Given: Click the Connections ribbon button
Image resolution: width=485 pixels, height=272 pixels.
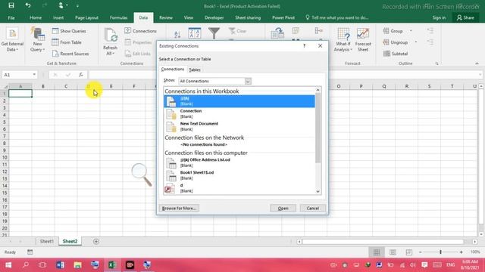Looking at the screenshot, I should click(x=141, y=31).
